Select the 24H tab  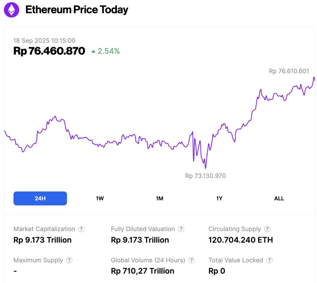coord(40,198)
